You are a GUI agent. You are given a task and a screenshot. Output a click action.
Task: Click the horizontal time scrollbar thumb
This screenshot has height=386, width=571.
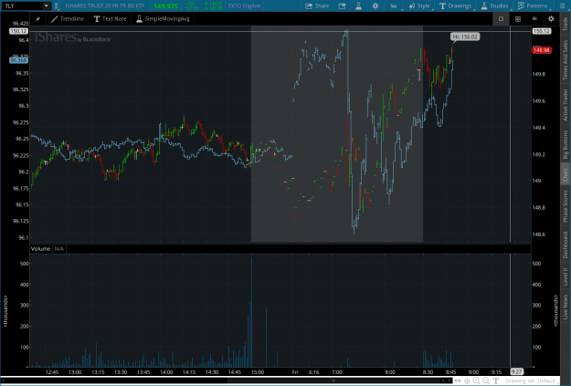pos(333,381)
